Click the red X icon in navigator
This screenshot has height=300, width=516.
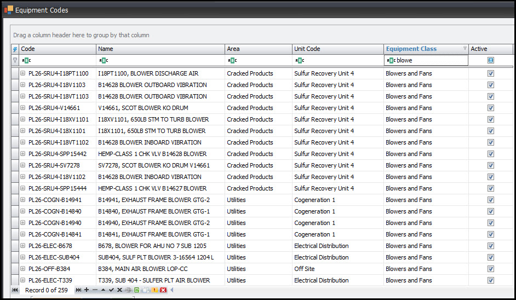click(163, 290)
